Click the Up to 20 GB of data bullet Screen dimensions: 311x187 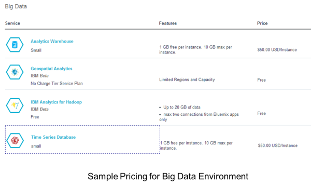[x=182, y=108]
